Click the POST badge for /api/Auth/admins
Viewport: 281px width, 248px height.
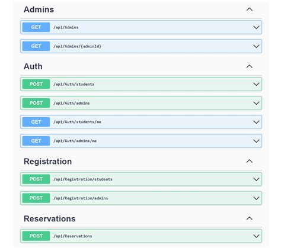coord(36,103)
